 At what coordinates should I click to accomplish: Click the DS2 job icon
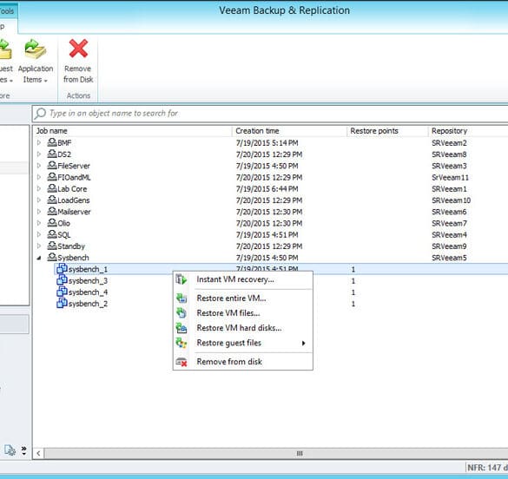point(52,154)
